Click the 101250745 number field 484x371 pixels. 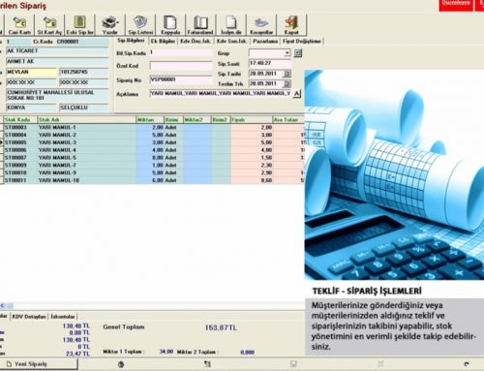pos(84,72)
